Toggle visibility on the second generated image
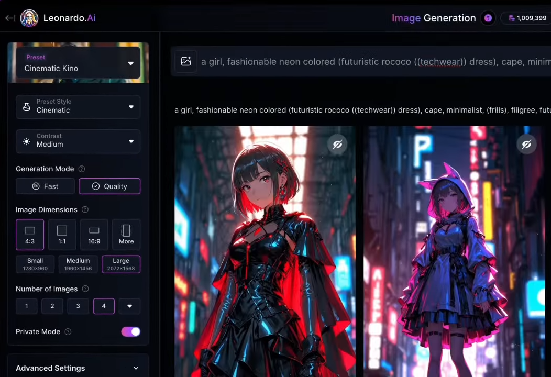 [x=526, y=144]
